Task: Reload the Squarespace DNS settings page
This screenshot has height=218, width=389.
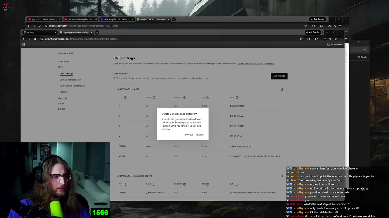Action: (x=35, y=39)
